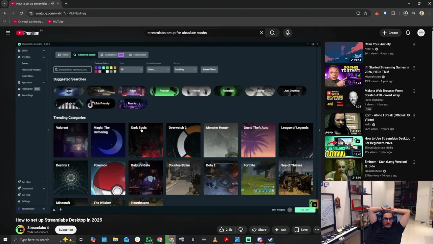Open a new Chrome tab with plus

pyautogui.click(x=66, y=3)
